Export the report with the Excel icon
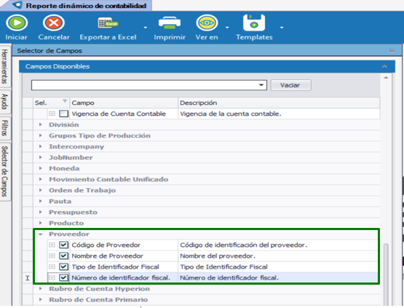 [108, 23]
